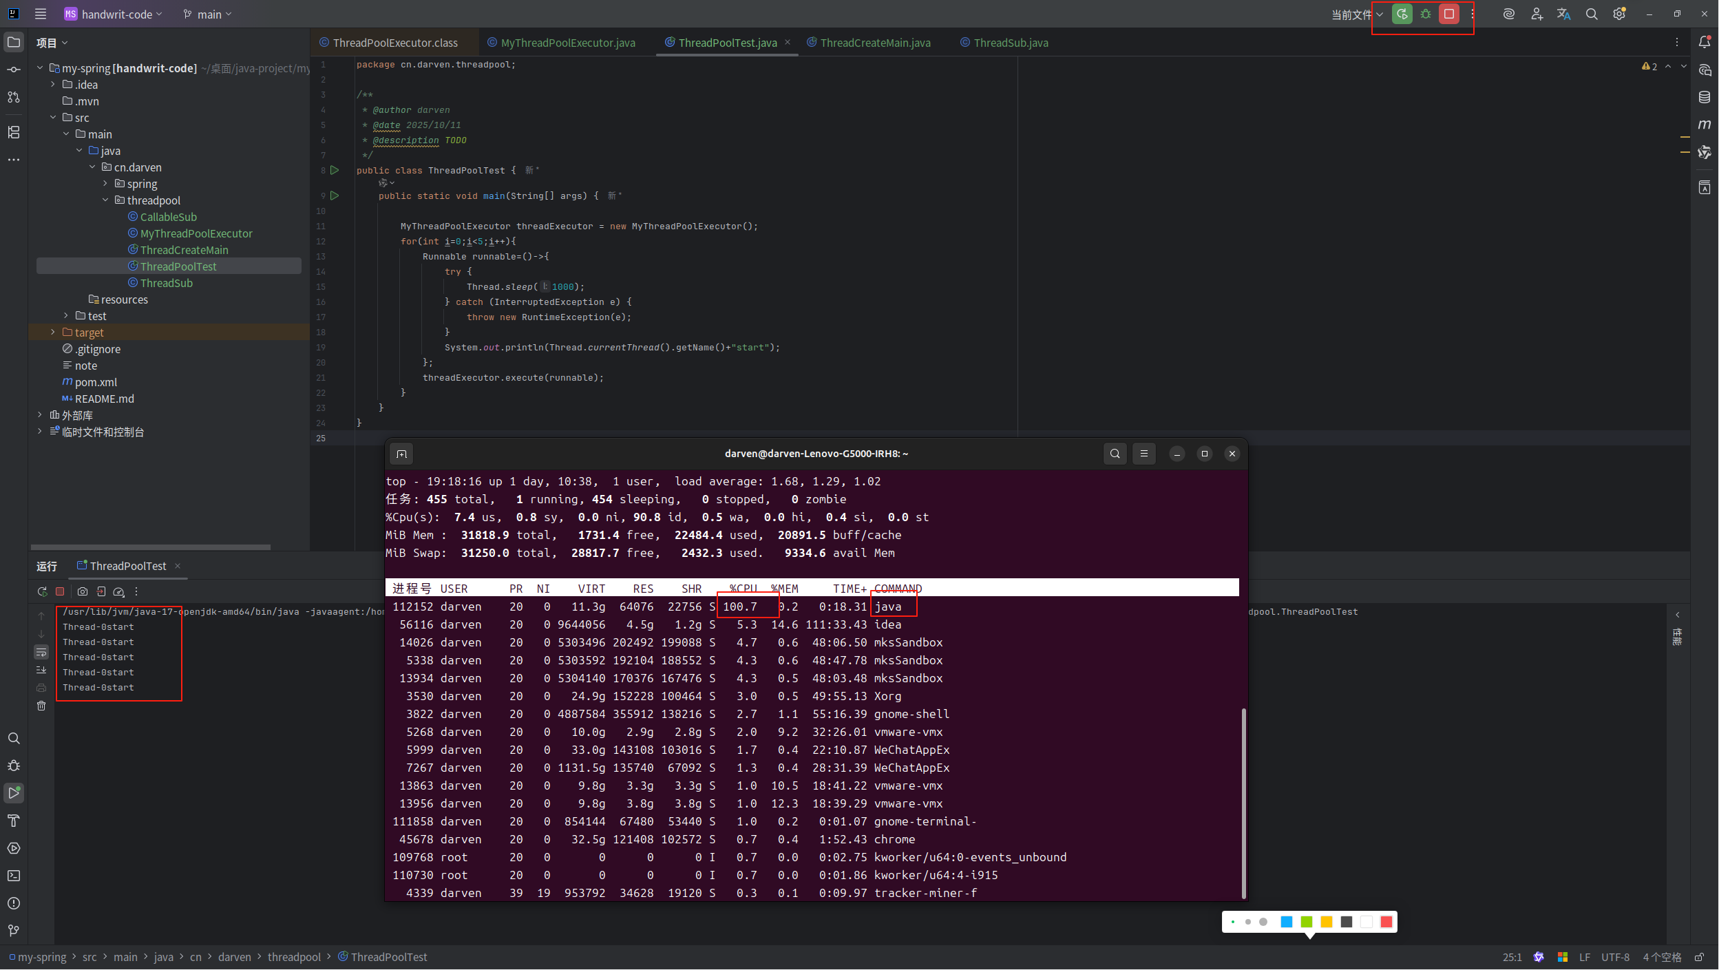Click the blue color swatch in the annotation bar
This screenshot has height=970, width=1719.
click(x=1286, y=922)
